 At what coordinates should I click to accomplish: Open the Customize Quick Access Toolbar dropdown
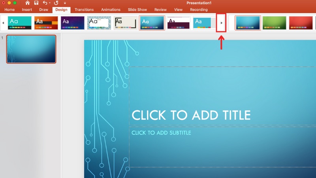65,3
